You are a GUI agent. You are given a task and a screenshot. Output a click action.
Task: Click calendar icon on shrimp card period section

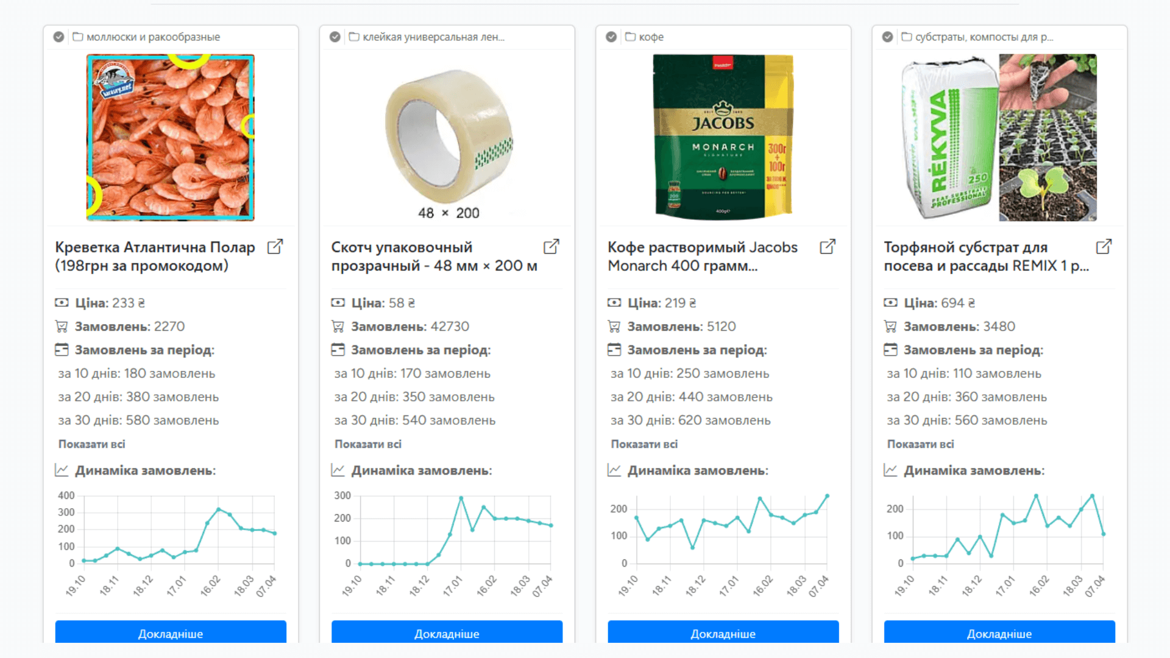(62, 350)
